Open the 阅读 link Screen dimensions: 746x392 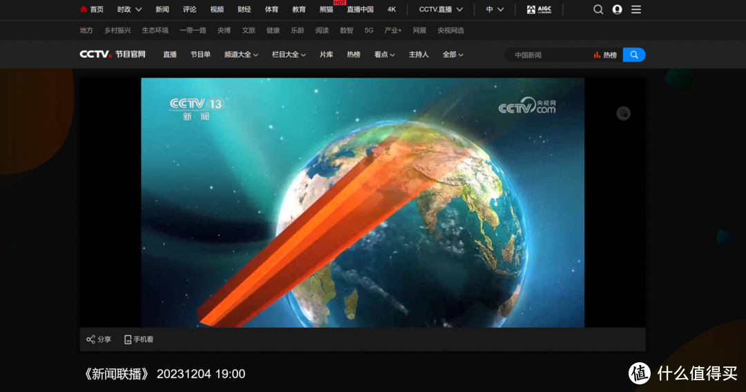pos(322,30)
